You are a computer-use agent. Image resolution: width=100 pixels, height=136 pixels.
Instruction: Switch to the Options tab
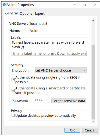[x=26, y=14]
